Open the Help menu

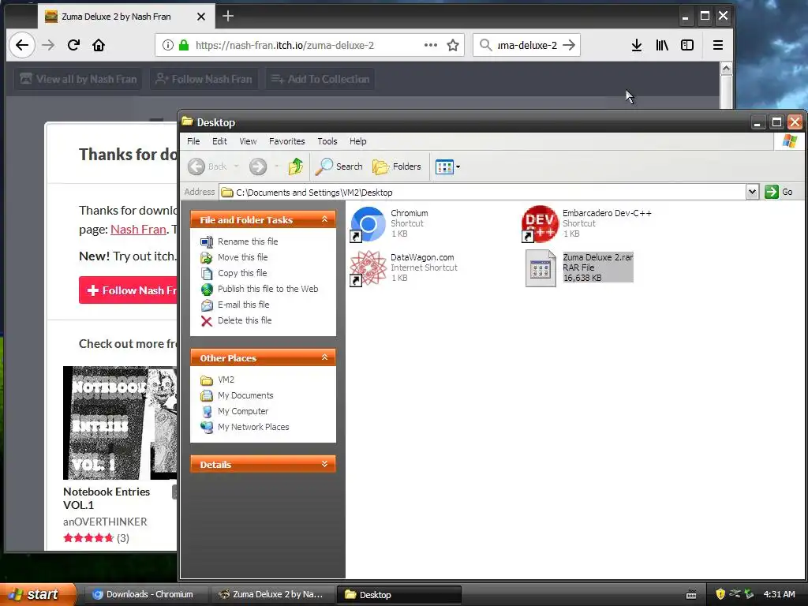[358, 141]
